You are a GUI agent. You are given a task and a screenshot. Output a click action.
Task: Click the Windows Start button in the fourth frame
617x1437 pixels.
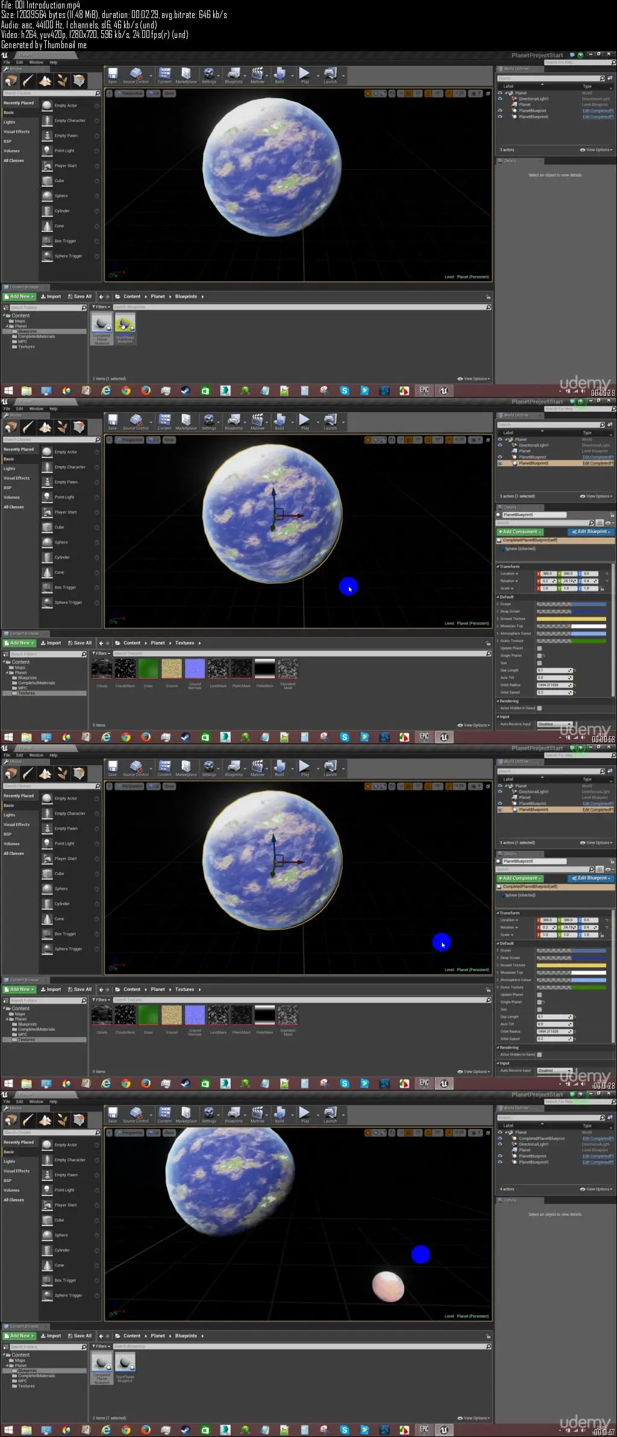pos(8,1430)
